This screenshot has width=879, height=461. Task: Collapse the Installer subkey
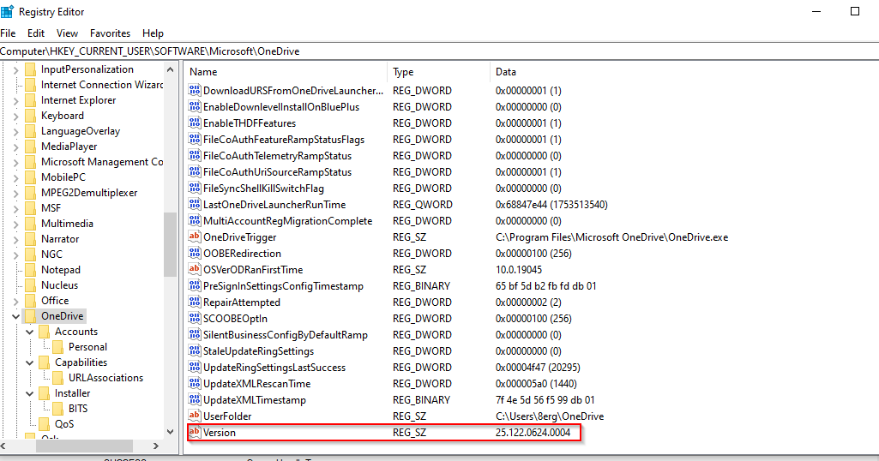pos(30,394)
